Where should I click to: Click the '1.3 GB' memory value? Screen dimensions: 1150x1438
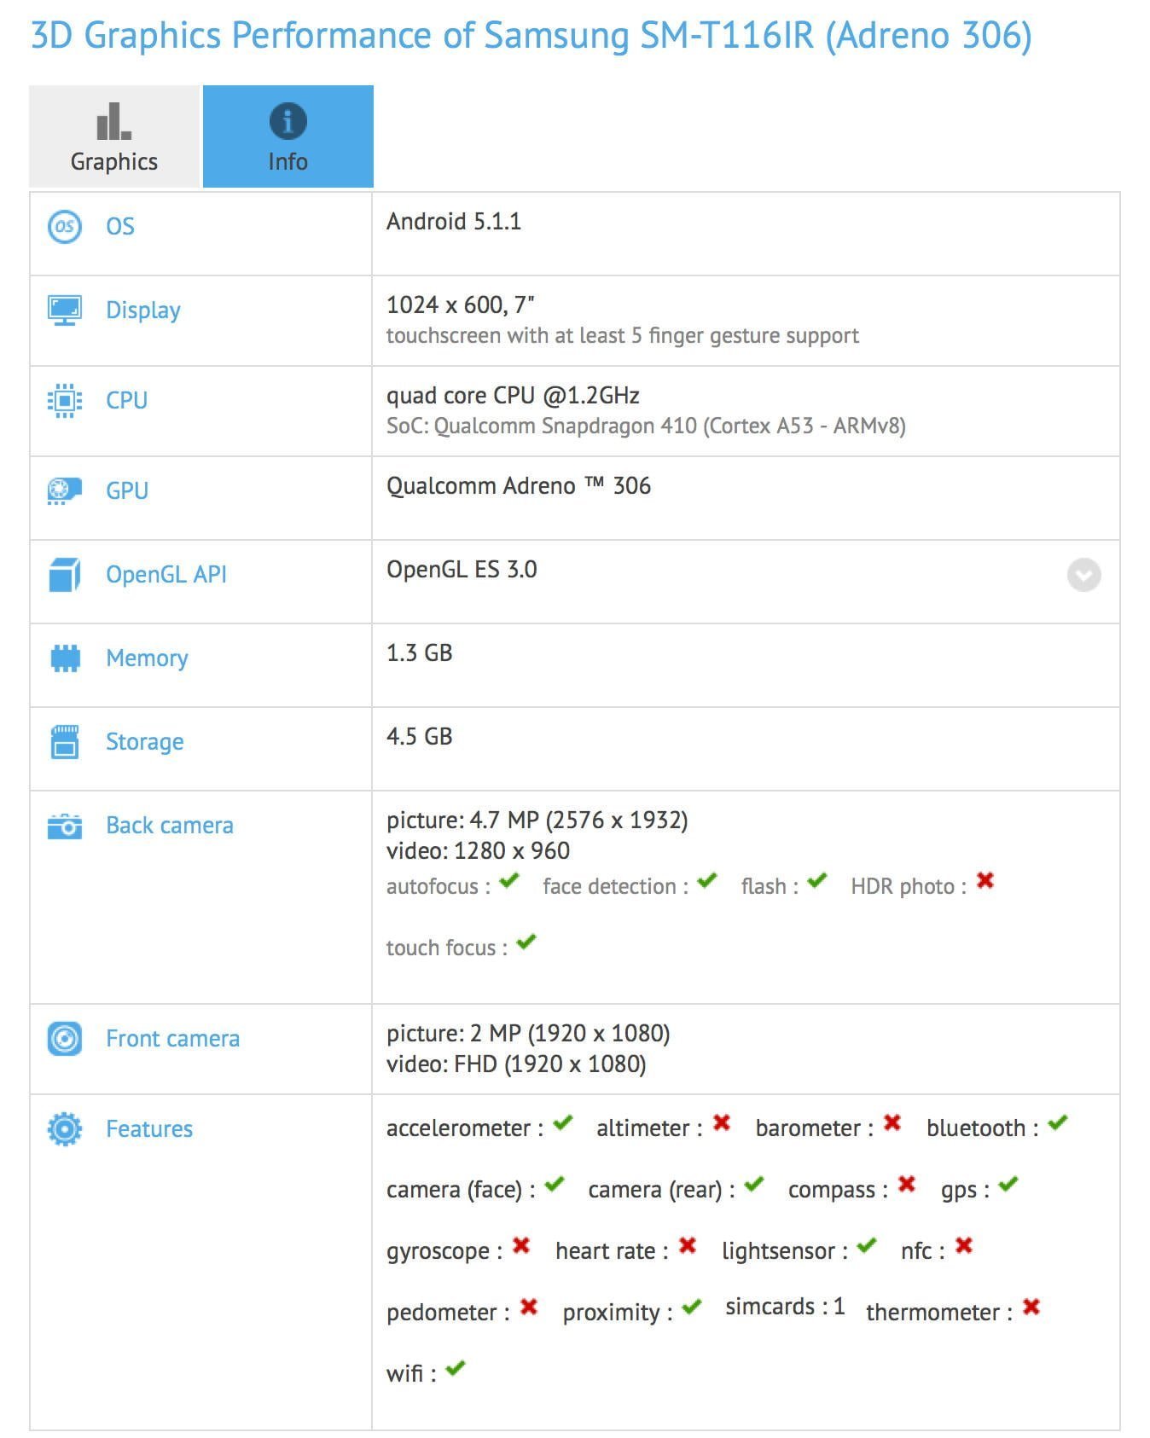pos(420,653)
